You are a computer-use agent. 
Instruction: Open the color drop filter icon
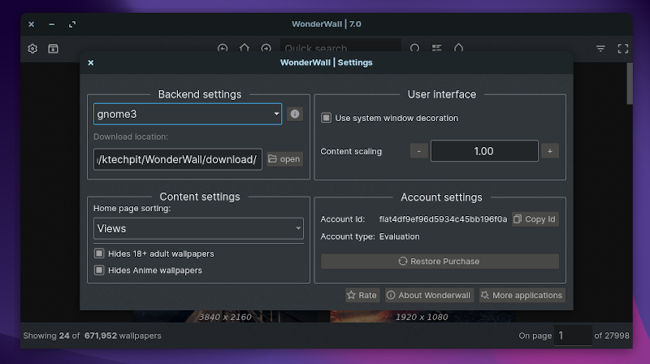[458, 48]
